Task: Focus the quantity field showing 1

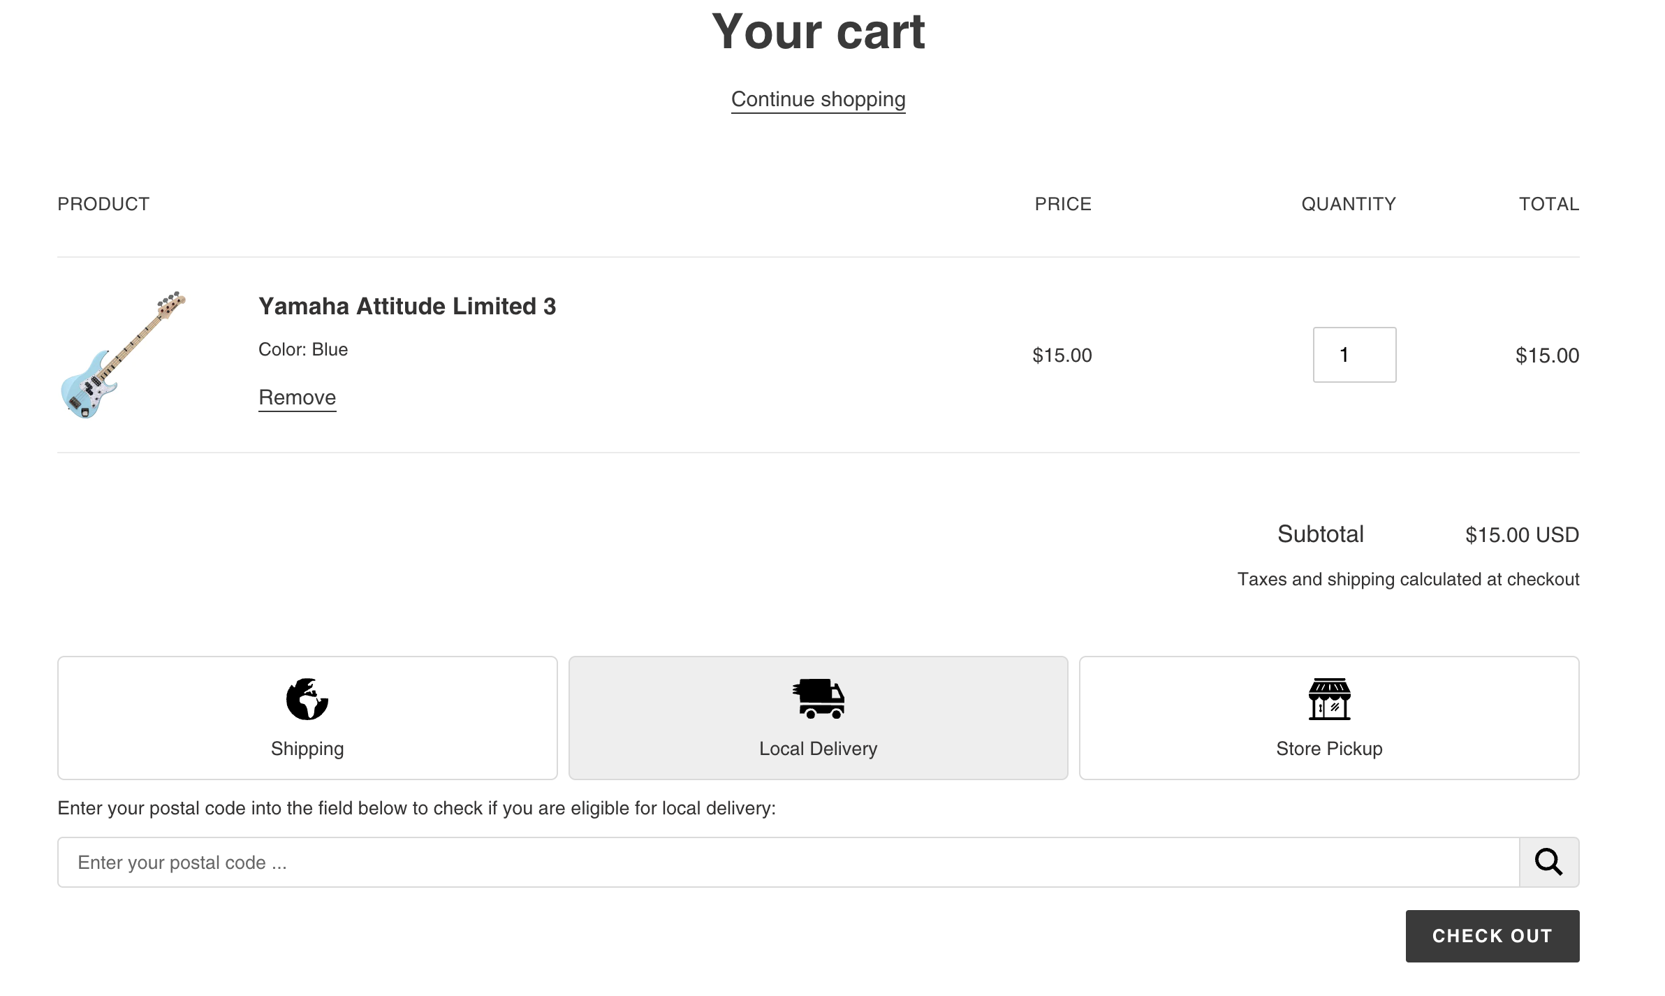Action: tap(1354, 355)
